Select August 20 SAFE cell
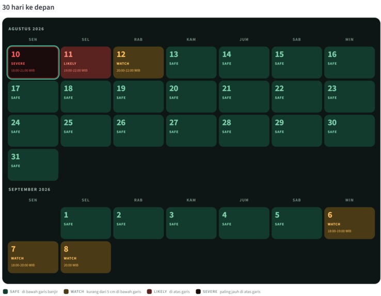 point(191,97)
